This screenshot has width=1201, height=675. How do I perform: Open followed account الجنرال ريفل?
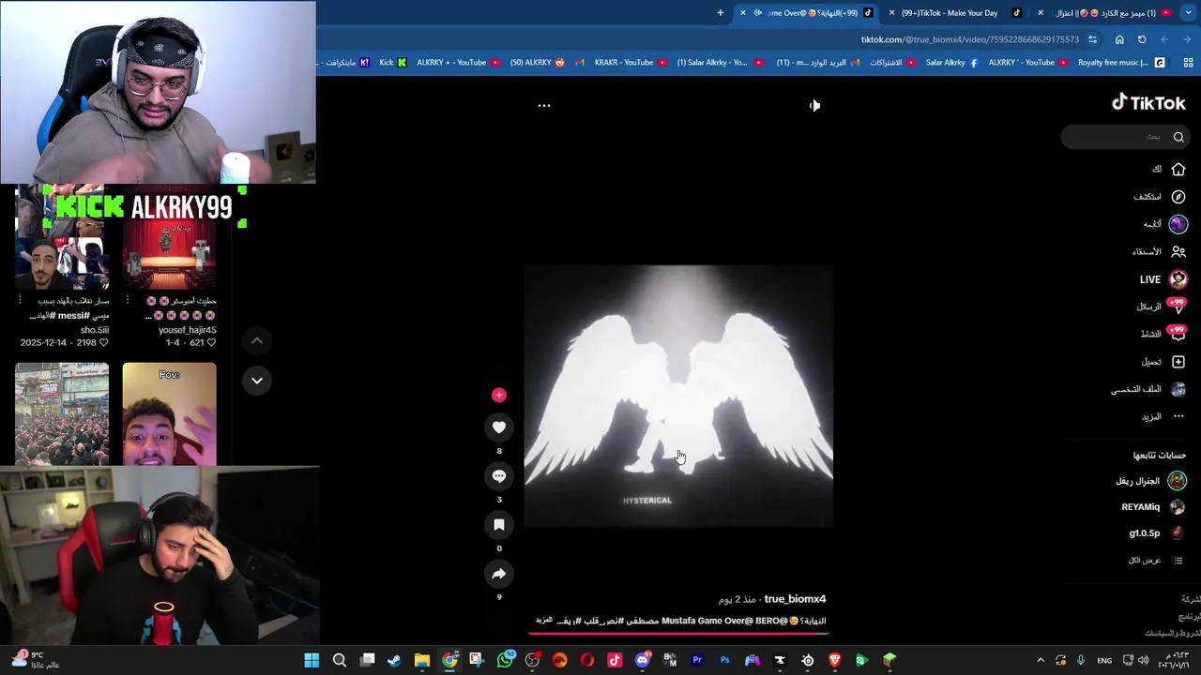pos(1149,481)
